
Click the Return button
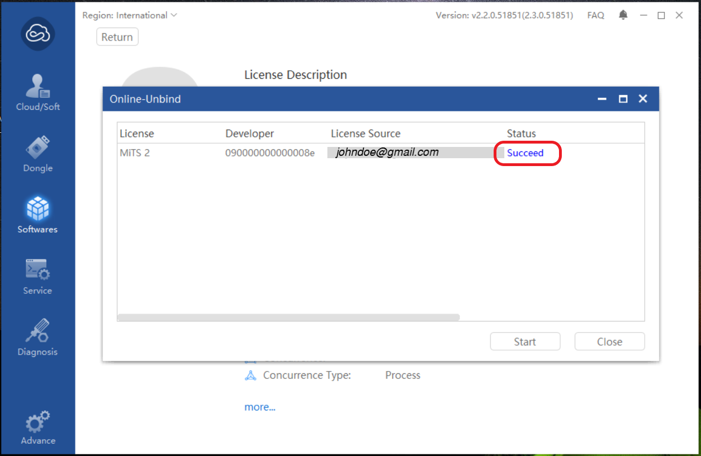pyautogui.click(x=117, y=37)
